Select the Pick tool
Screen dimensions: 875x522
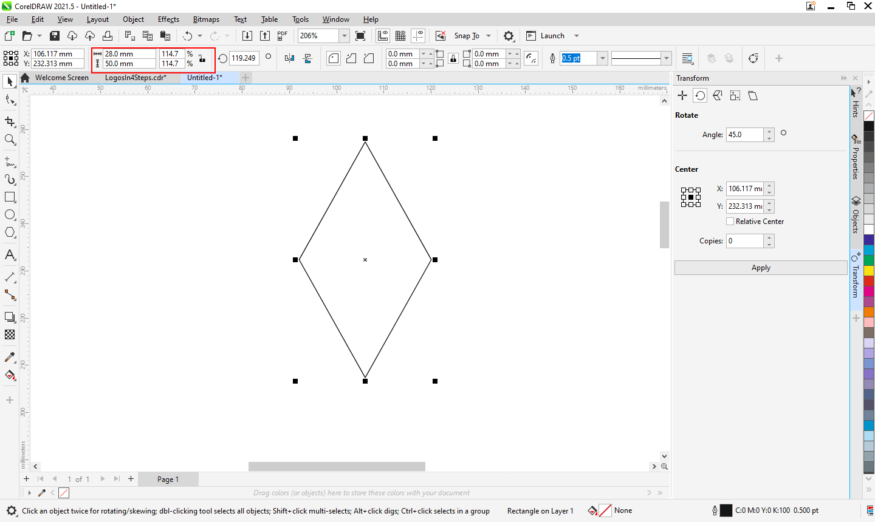[10, 81]
